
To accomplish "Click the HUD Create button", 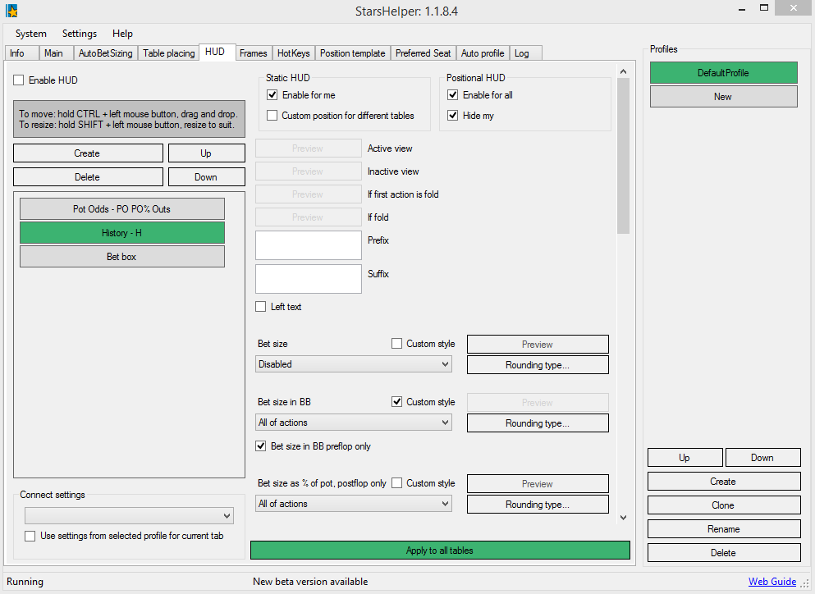I will pos(88,153).
